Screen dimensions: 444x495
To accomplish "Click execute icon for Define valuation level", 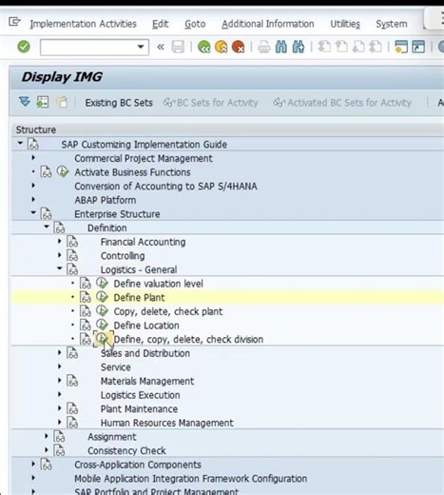I will (x=102, y=283).
